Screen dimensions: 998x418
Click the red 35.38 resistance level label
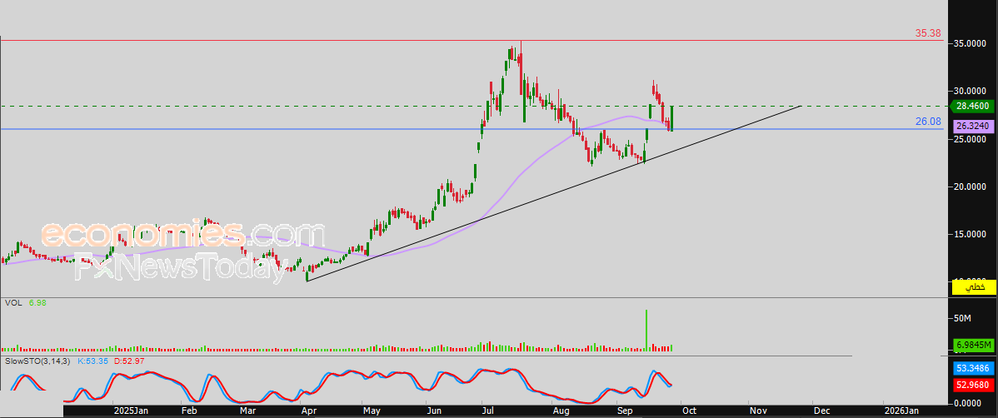click(x=928, y=33)
